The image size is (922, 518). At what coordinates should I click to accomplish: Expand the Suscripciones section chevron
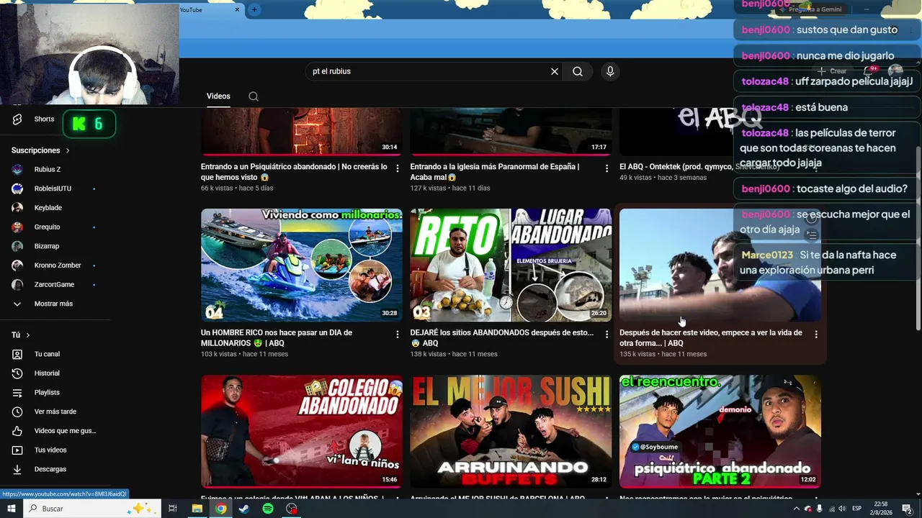pyautogui.click(x=68, y=150)
